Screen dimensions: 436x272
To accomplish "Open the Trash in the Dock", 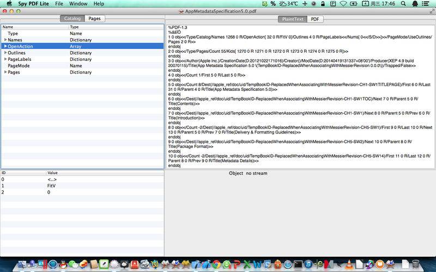I will pos(415,264).
